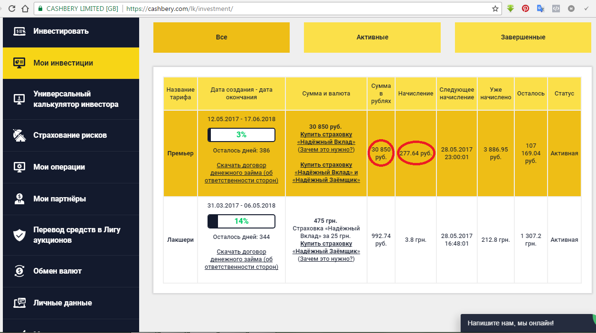Open Мои инвестиции menu item

(x=71, y=63)
